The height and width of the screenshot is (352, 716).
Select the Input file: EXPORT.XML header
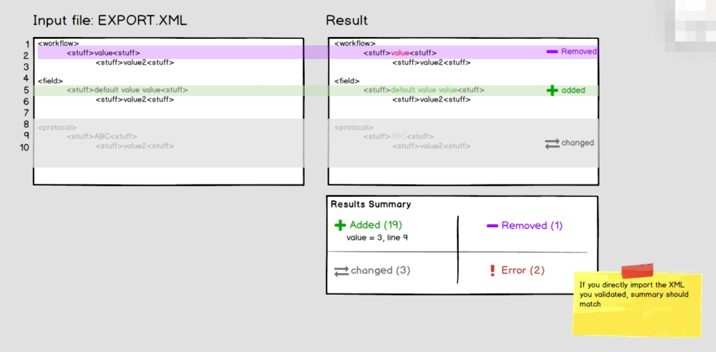coord(110,20)
